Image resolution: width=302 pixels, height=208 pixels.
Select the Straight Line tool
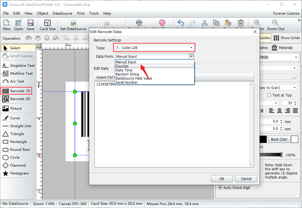[x=18, y=126]
